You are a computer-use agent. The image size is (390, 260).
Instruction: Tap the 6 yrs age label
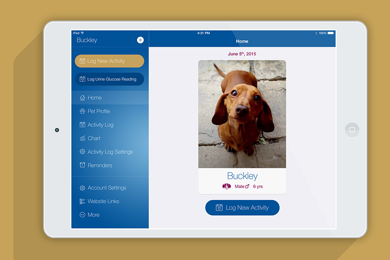[258, 186]
